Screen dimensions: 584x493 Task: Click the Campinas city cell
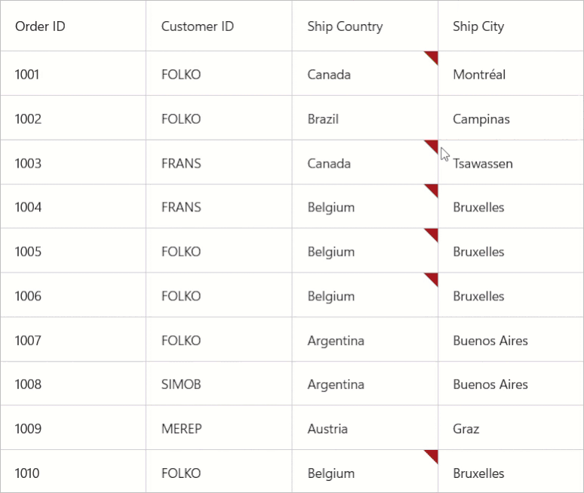tap(481, 119)
